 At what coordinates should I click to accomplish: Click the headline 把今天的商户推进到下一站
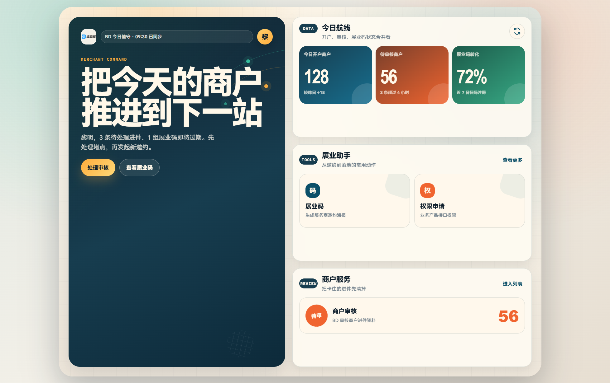pyautogui.click(x=172, y=97)
